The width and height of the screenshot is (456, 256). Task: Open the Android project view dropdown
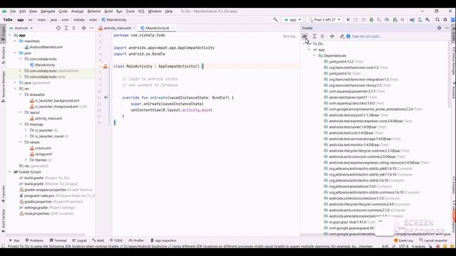tap(21, 28)
